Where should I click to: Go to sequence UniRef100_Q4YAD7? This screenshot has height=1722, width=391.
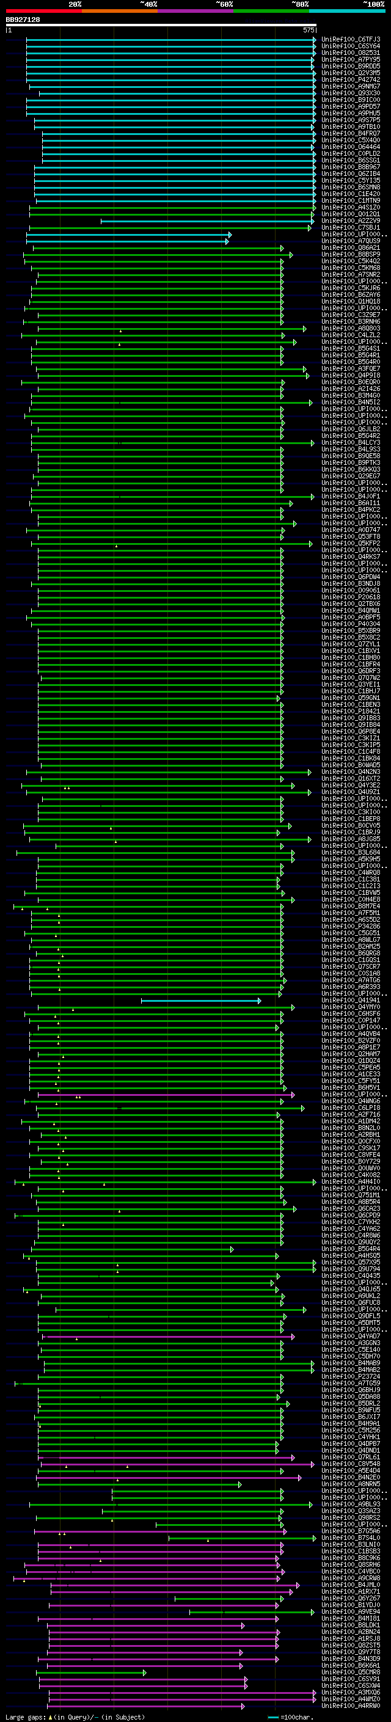(351, 1337)
